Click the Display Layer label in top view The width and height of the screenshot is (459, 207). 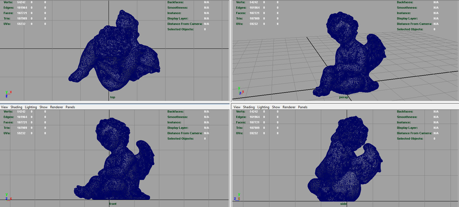pos(178,18)
